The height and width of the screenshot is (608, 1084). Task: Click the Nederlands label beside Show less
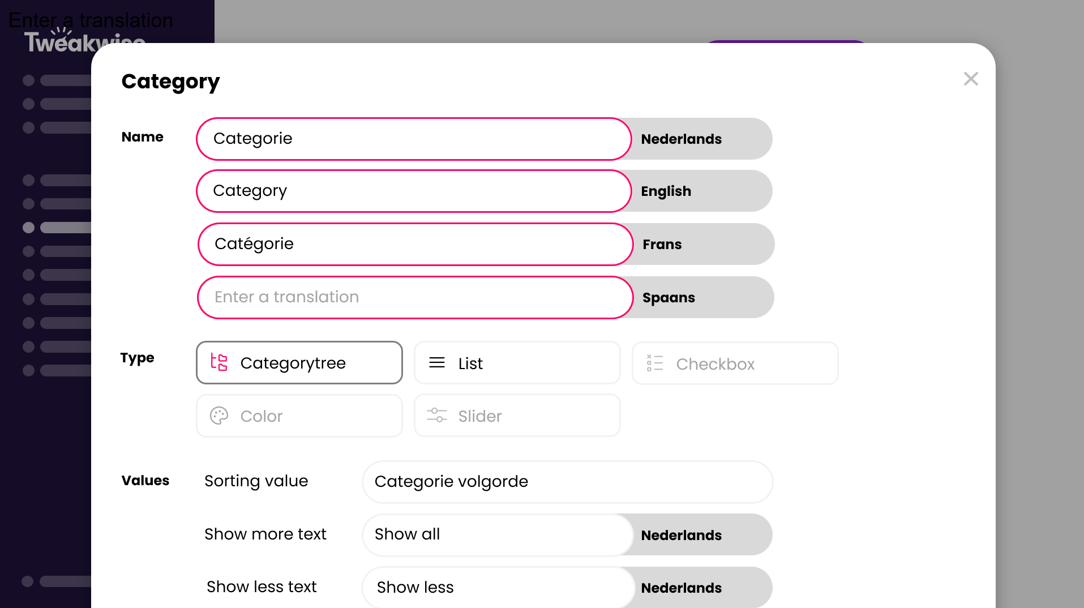(681, 588)
